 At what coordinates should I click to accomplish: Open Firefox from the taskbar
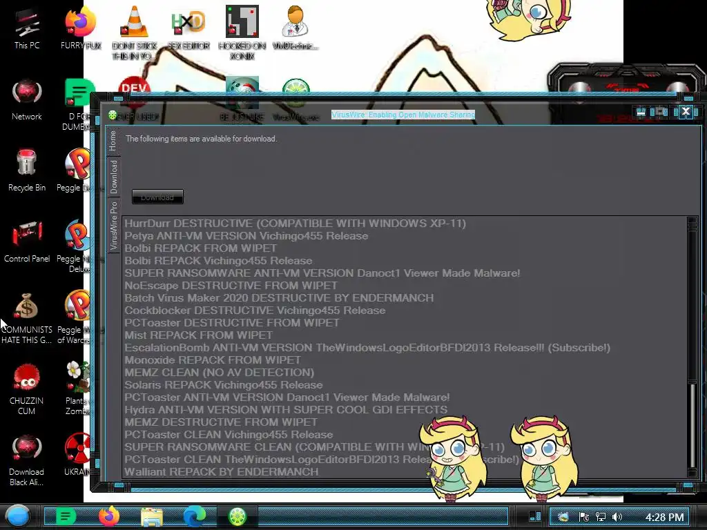pos(108,516)
